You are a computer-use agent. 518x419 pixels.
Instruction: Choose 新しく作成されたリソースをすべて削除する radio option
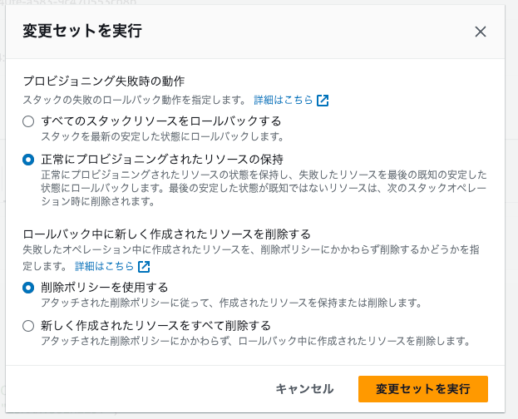pyautogui.click(x=29, y=325)
